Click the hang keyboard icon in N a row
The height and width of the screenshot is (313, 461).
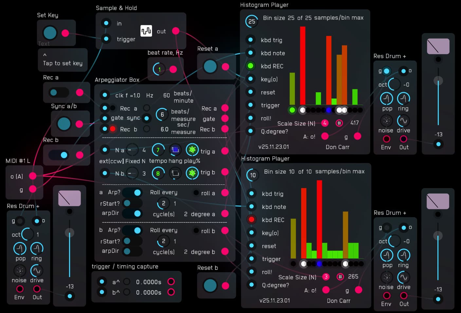(x=175, y=150)
